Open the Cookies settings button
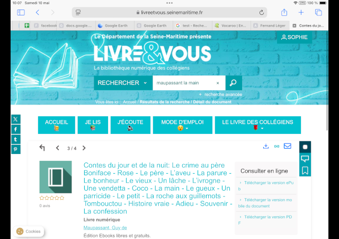The width and height of the screenshot is (339, 239). pyautogui.click(x=29, y=232)
